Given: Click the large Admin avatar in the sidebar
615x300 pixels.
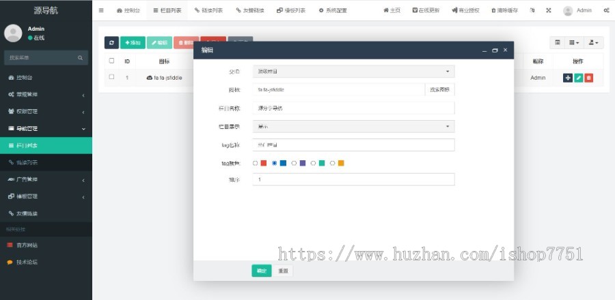Looking at the screenshot, I should tap(13, 33).
